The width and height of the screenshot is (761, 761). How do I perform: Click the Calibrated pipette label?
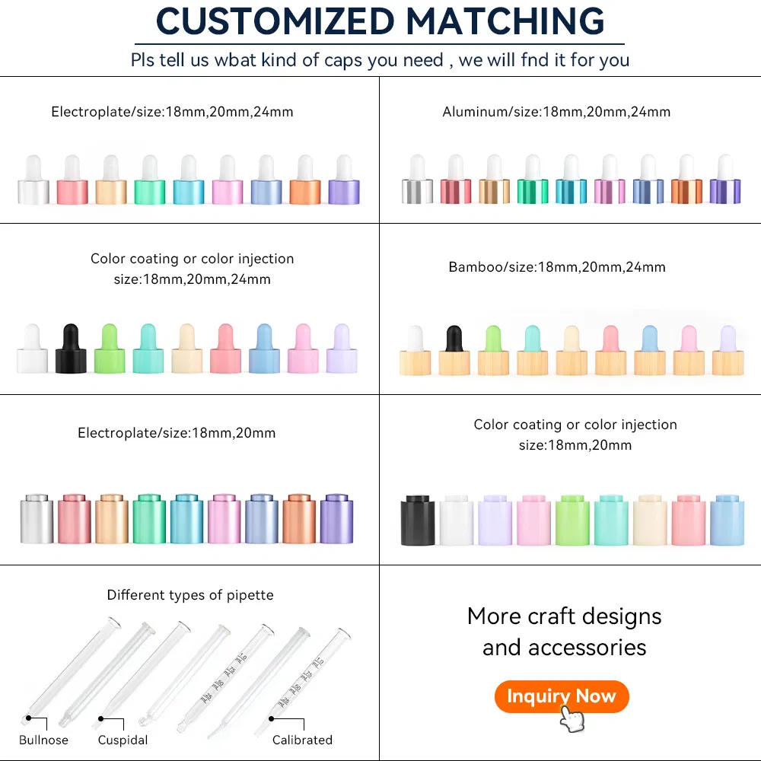302,740
